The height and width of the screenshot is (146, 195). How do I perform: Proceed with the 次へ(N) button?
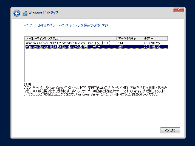coord(170,130)
